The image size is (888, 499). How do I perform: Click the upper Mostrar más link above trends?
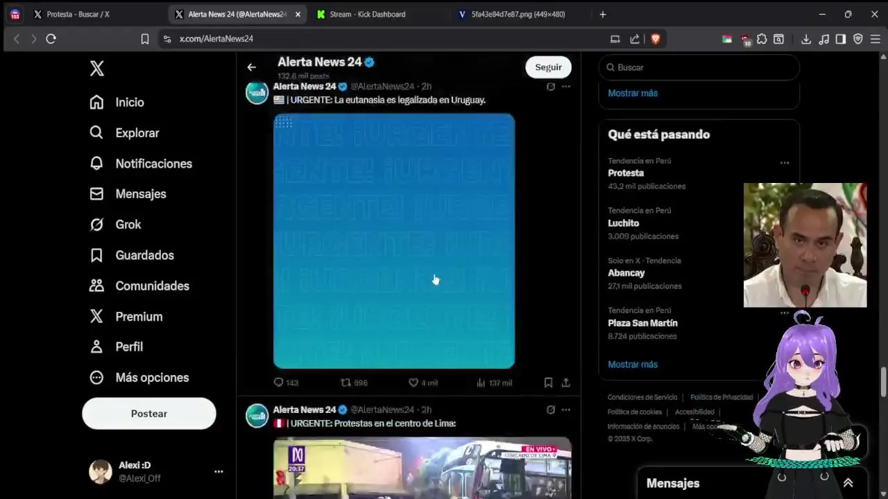coord(633,93)
